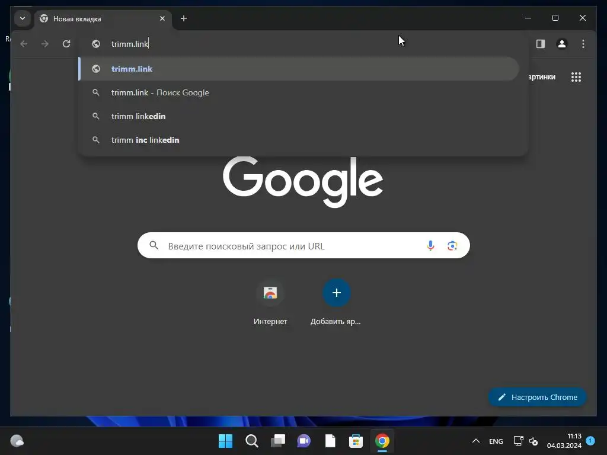Click the Настроить Chrome button

[x=537, y=397]
